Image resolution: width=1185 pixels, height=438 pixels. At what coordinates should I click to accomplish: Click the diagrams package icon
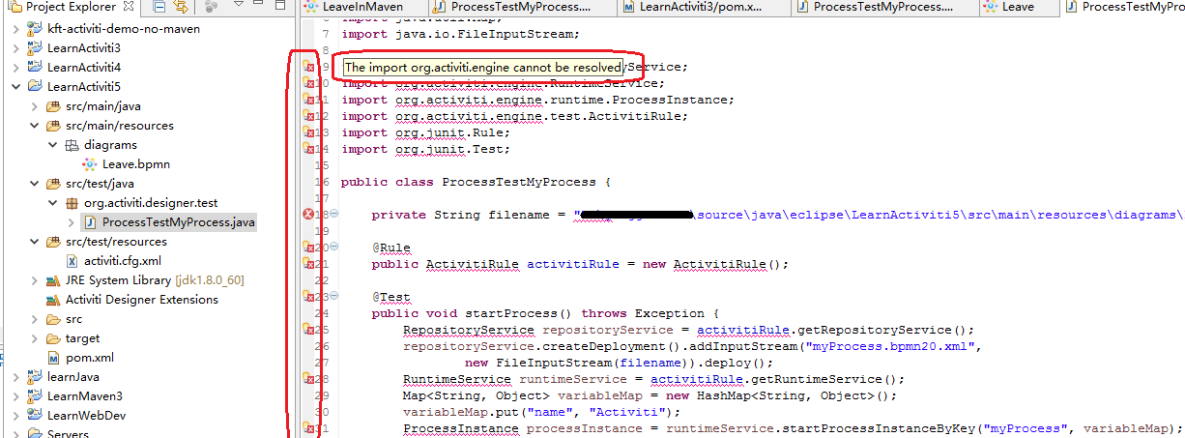coord(72,145)
